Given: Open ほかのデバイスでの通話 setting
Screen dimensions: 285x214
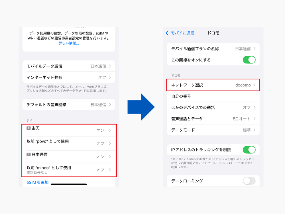Looking at the screenshot, I should click(x=213, y=108).
